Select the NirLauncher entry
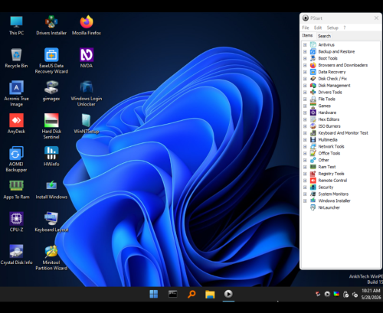The height and width of the screenshot is (313, 383). 329,207
